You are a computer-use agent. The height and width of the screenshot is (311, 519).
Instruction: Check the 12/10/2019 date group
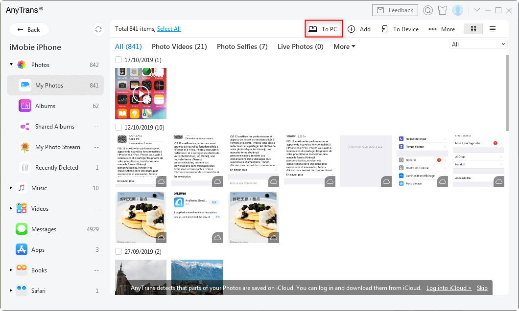[118, 127]
